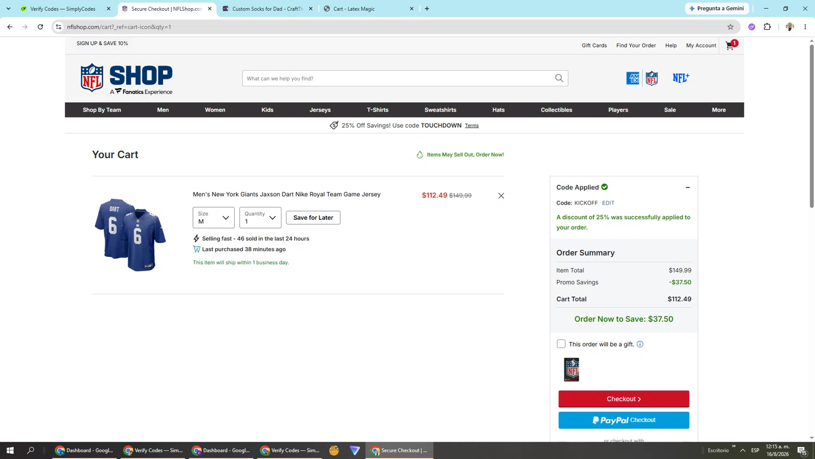
Task: Close the Cart - Latex Magic tab
Action: click(x=411, y=9)
